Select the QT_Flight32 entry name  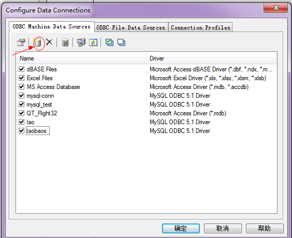[42, 113]
